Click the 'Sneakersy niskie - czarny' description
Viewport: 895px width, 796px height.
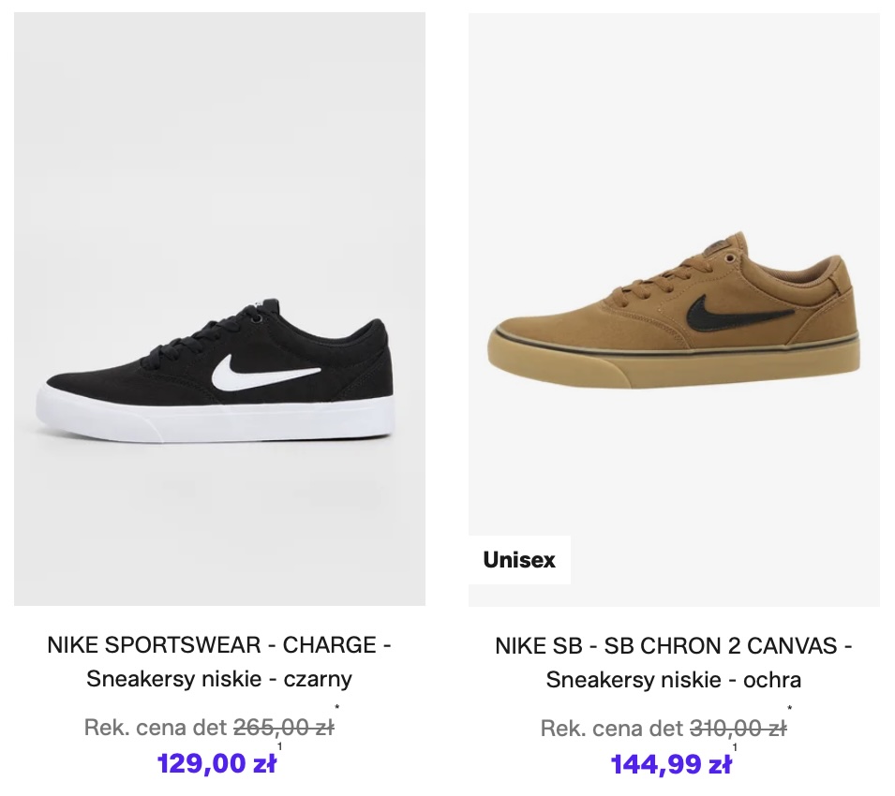point(219,679)
